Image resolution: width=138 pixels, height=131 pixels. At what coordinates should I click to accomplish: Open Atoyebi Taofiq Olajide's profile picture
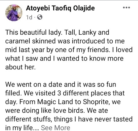(14, 13)
